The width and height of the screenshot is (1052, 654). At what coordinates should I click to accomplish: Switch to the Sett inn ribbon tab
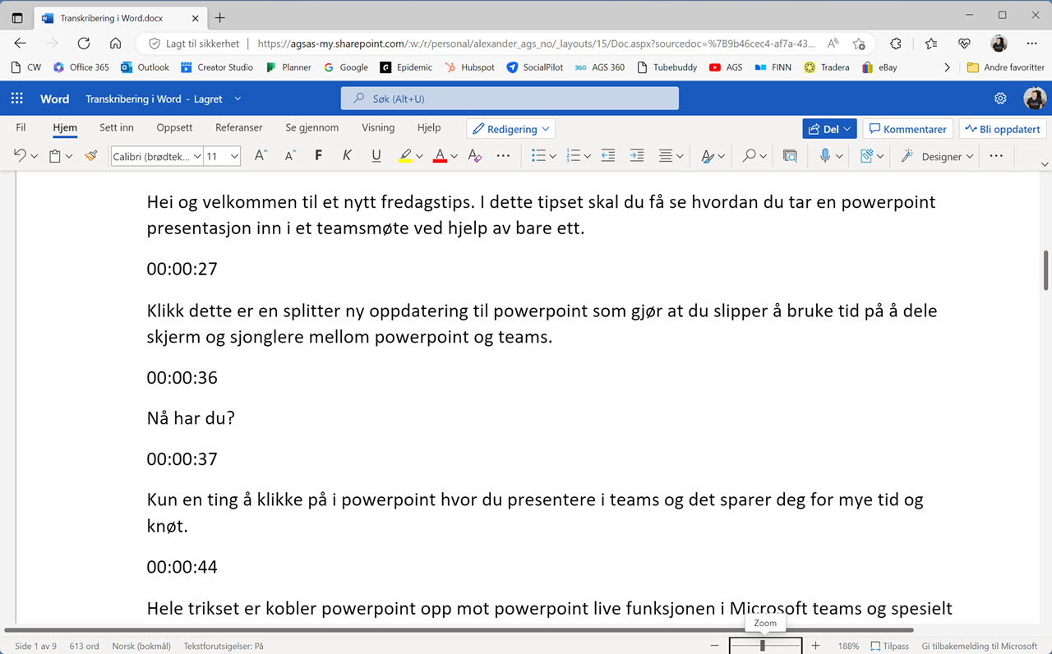tap(116, 127)
